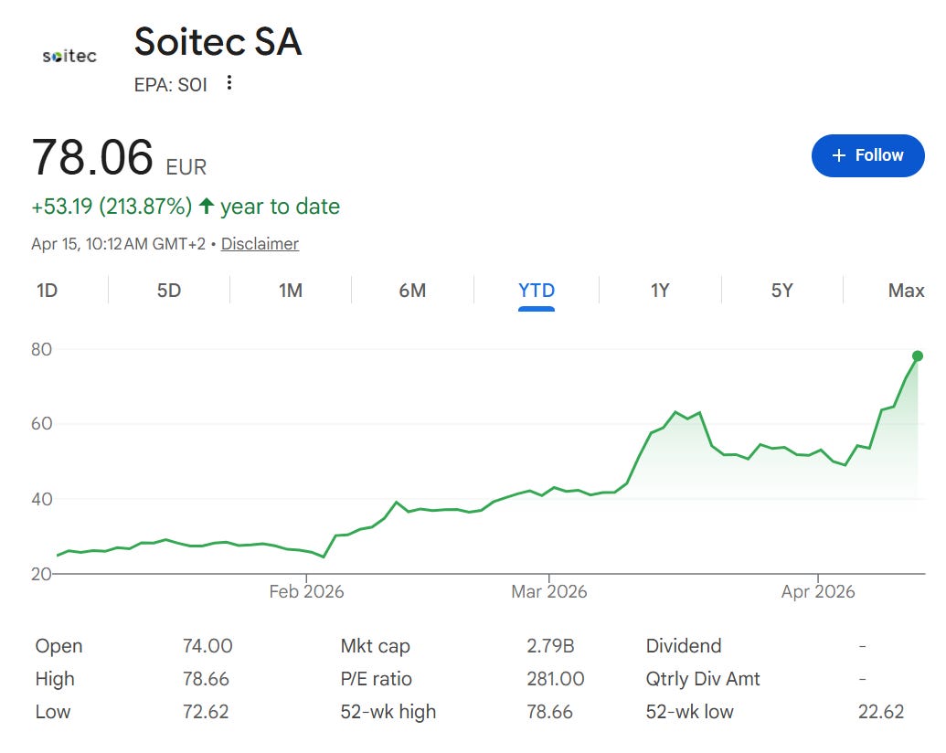Click the Low value 72.62
This screenshot has height=753, width=946.
click(x=206, y=712)
